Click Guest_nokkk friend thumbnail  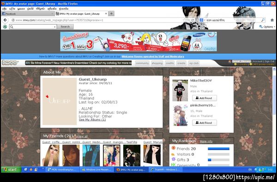tap(71, 155)
